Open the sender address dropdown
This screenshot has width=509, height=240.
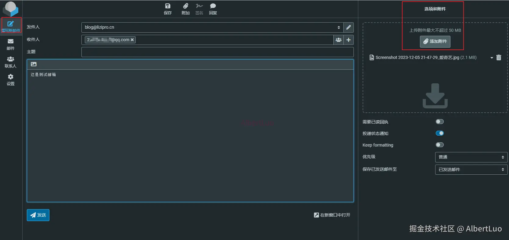tap(212, 27)
